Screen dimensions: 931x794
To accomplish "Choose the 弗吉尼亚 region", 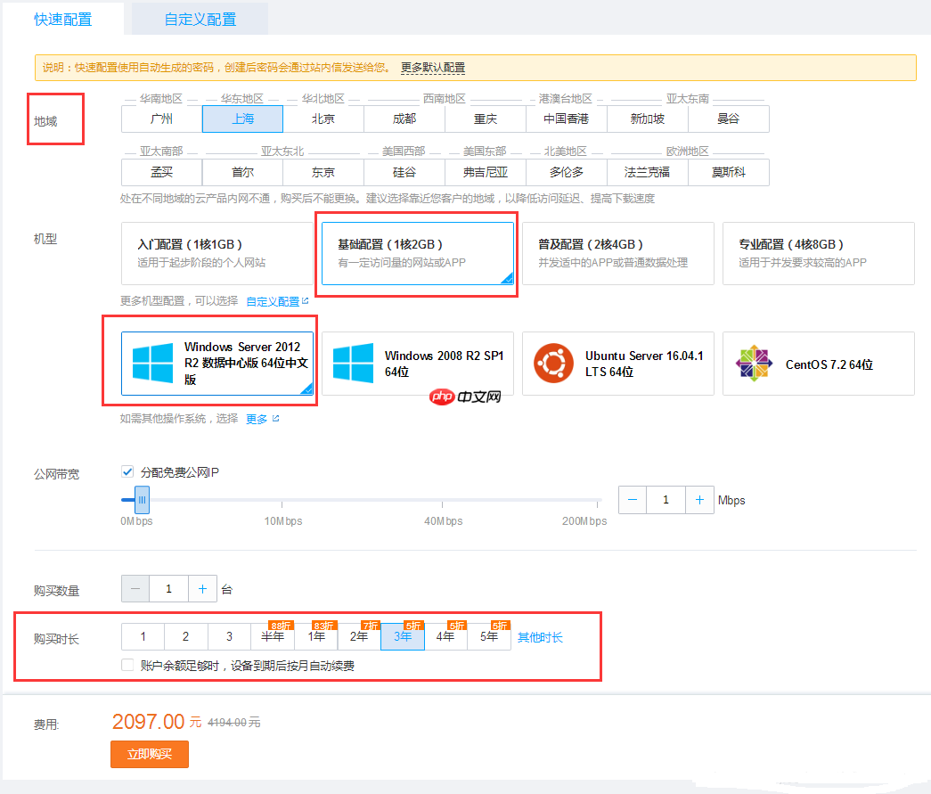I will 486,172.
